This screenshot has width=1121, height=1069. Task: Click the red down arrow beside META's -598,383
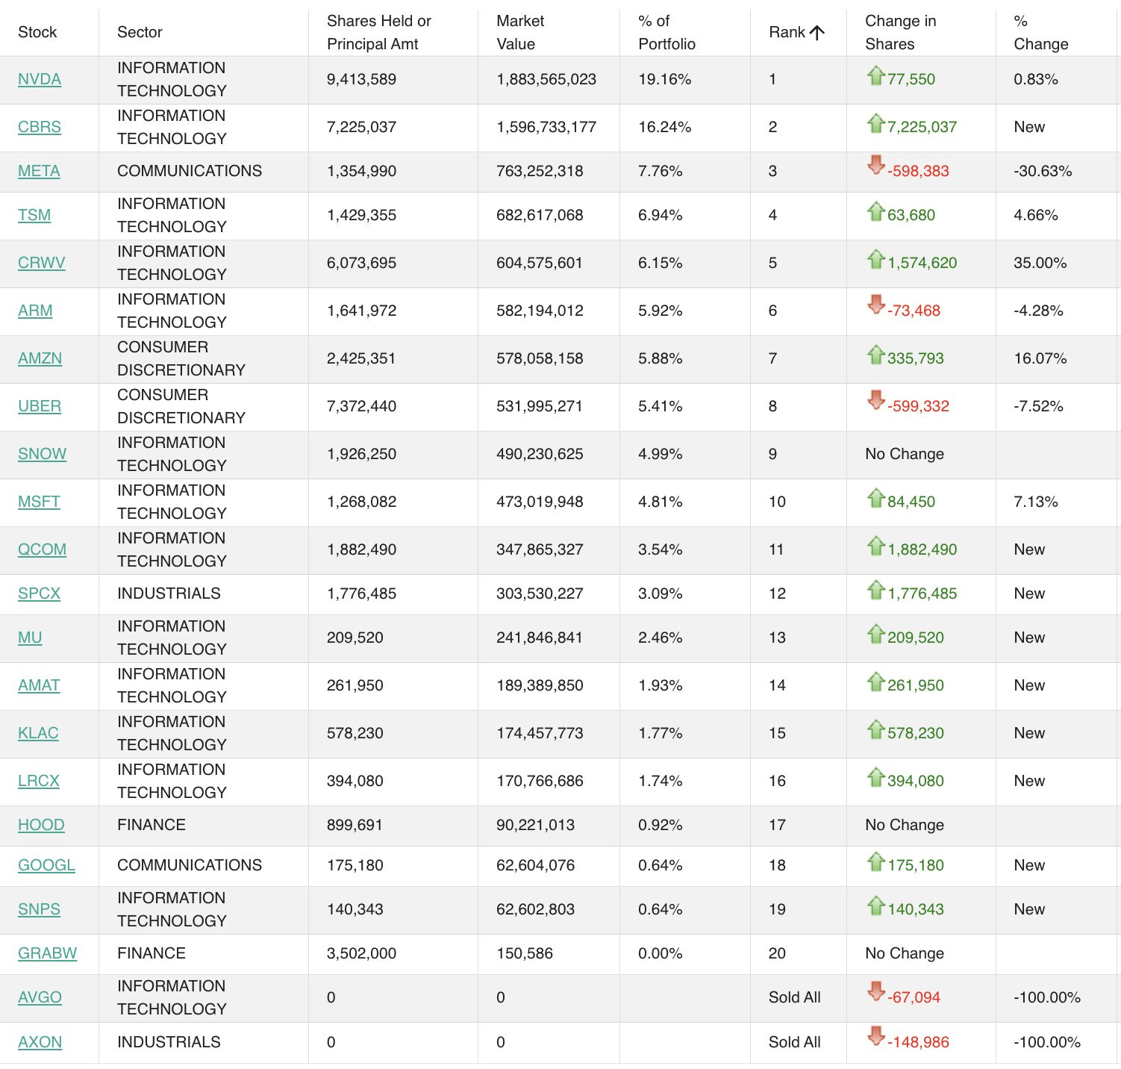coord(875,165)
